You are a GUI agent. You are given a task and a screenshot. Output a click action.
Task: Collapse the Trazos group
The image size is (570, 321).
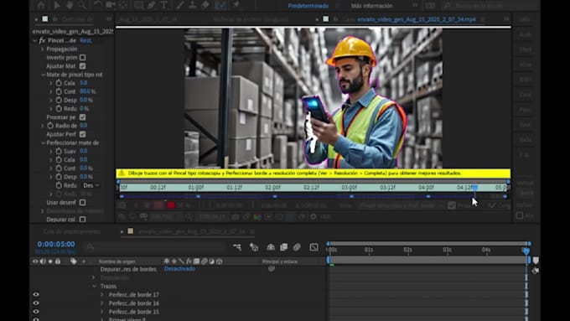click(x=95, y=286)
